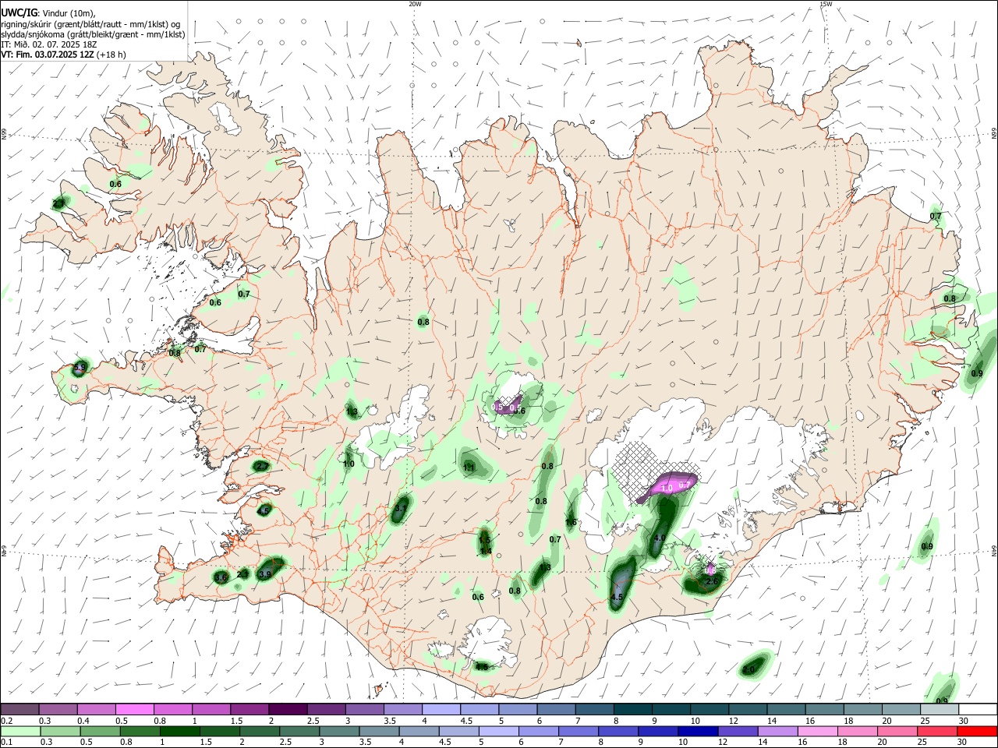Image resolution: width=998 pixels, height=748 pixels.
Task: Click the '4.0' rain value south of Vatnajökull
Action: [x=659, y=538]
